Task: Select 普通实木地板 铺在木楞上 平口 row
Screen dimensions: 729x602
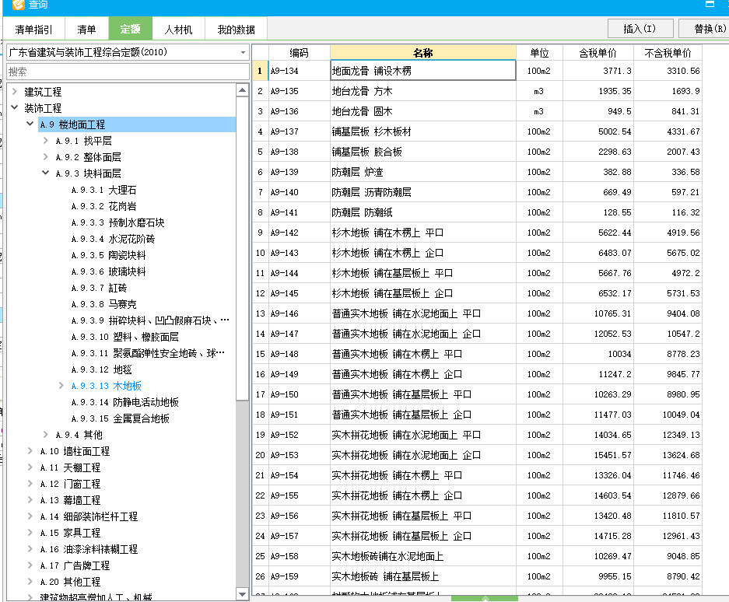Action: (x=477, y=354)
